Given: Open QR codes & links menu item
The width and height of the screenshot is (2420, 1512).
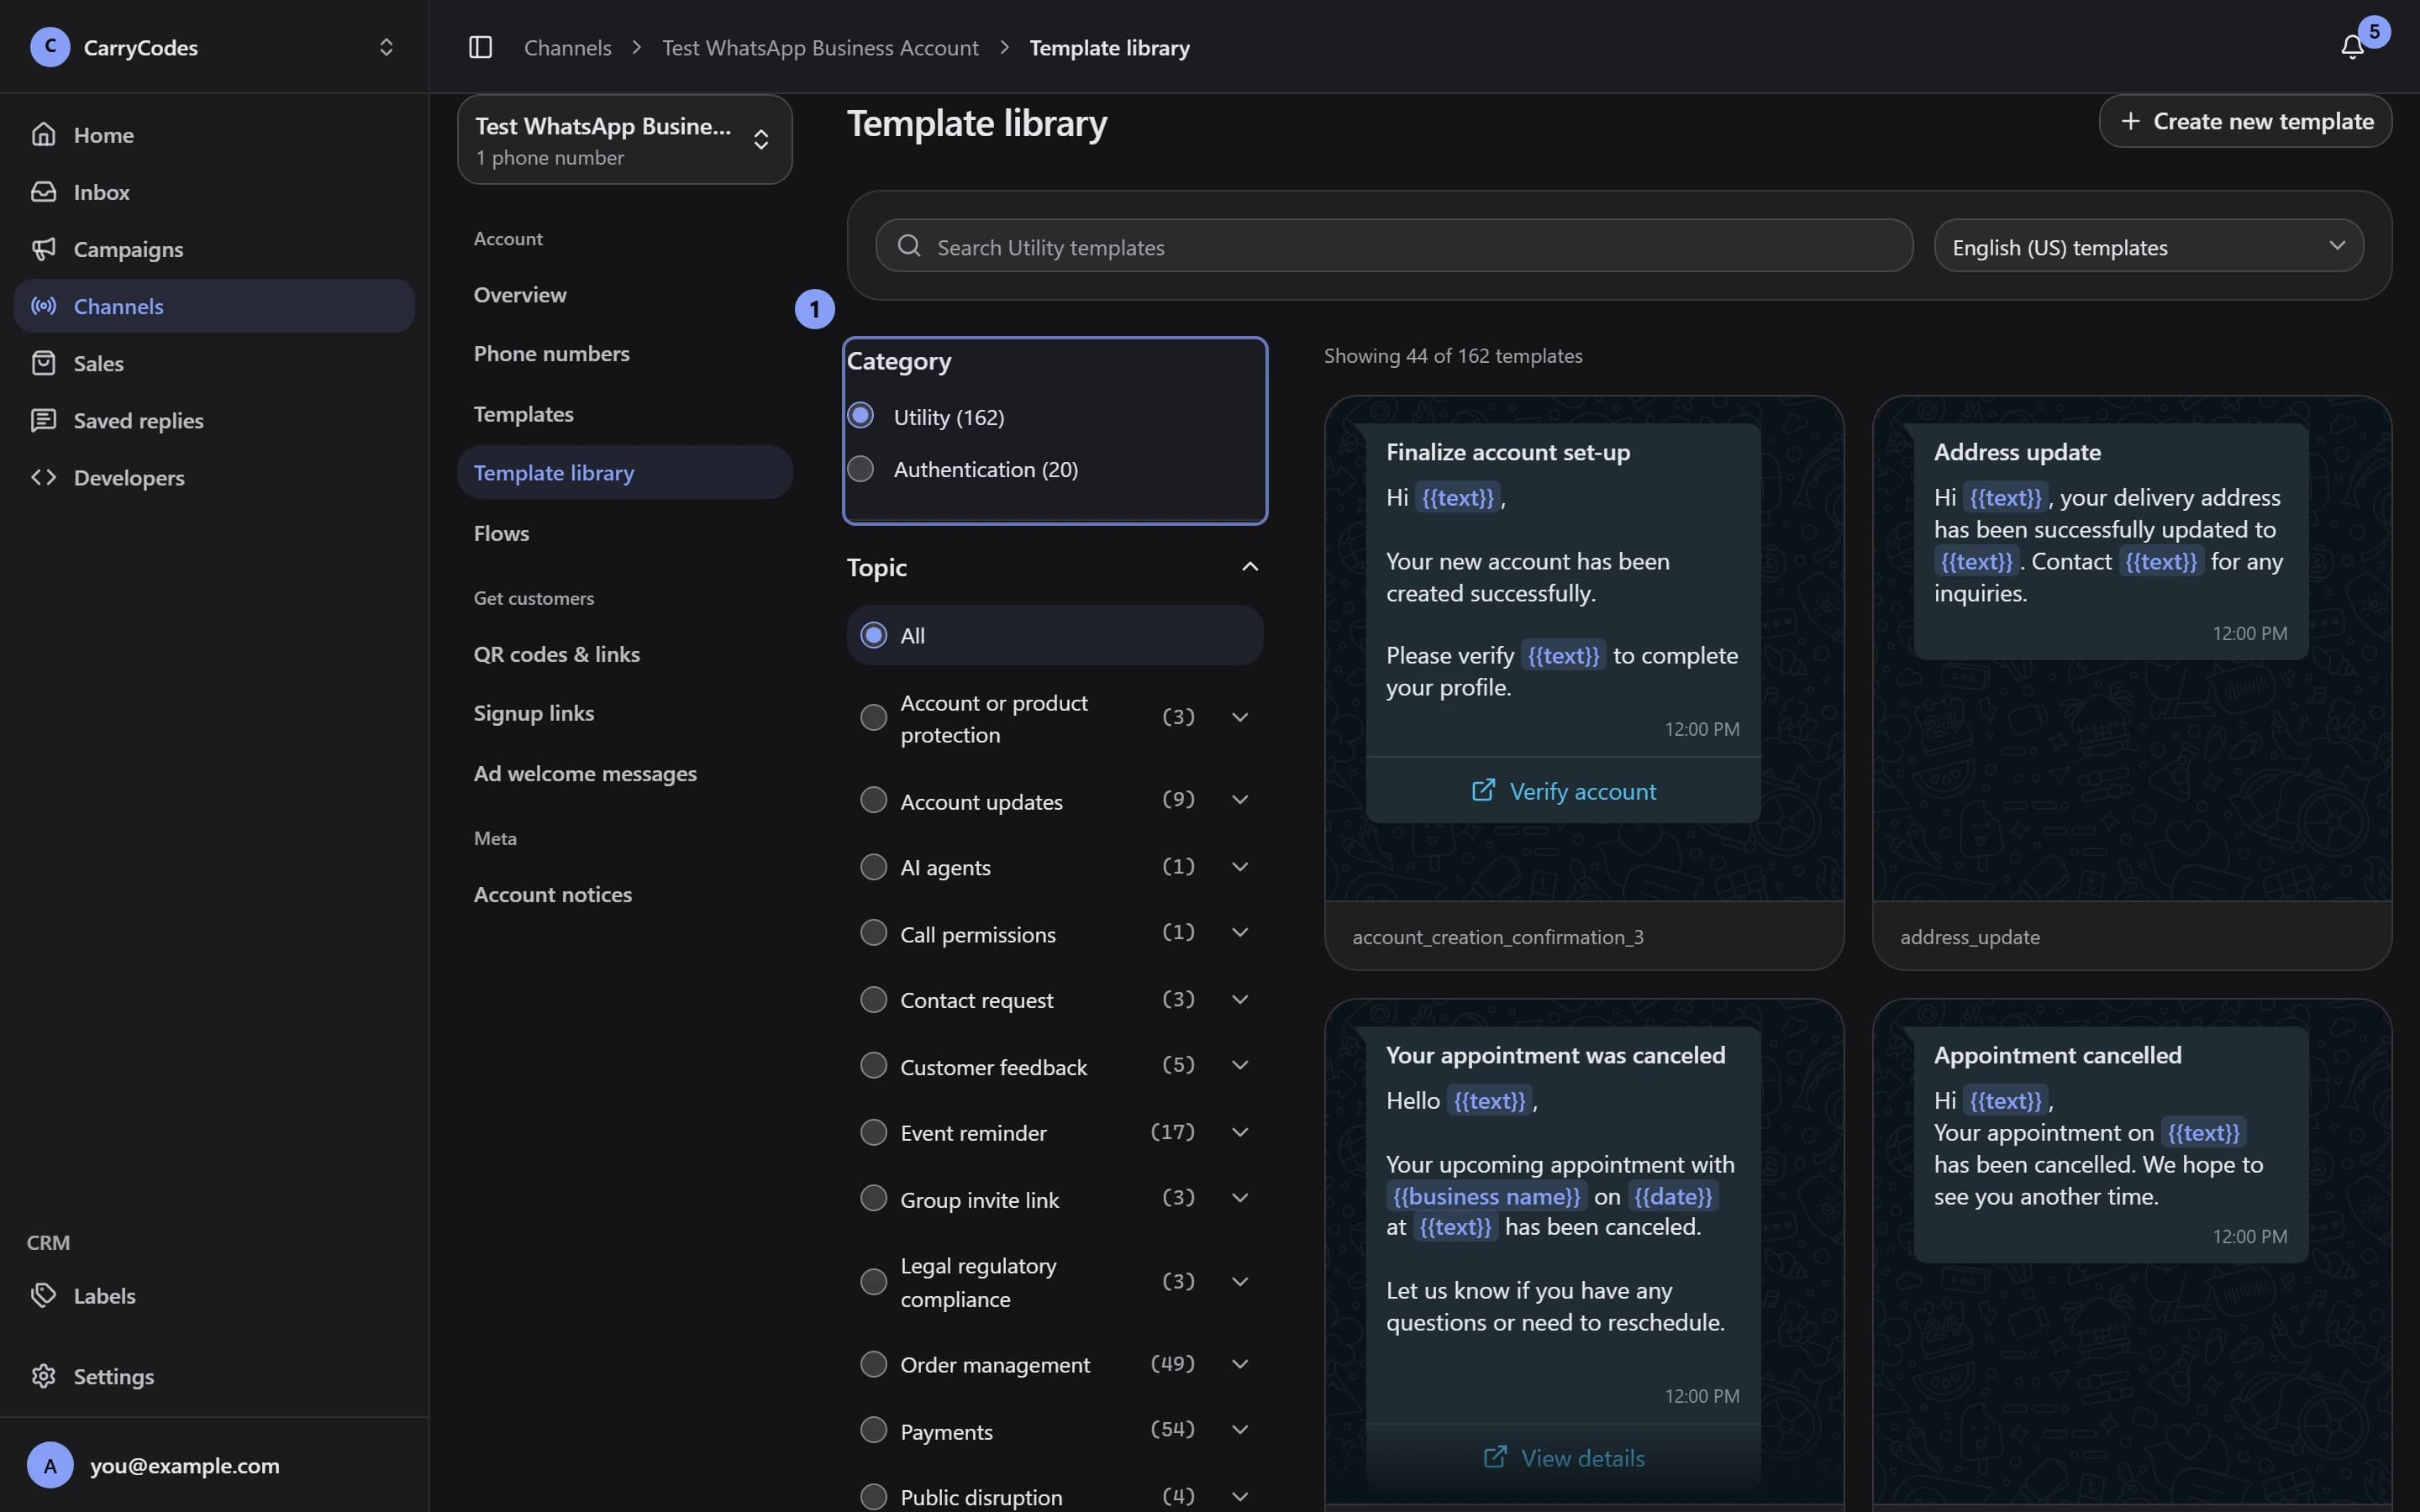Looking at the screenshot, I should (x=625, y=654).
